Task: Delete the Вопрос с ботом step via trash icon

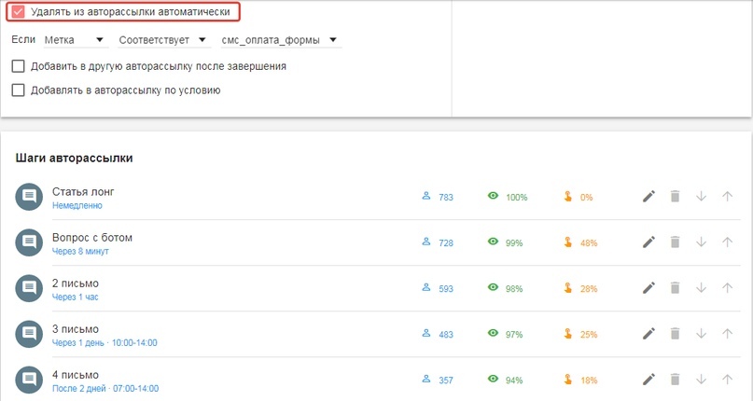Action: point(676,242)
